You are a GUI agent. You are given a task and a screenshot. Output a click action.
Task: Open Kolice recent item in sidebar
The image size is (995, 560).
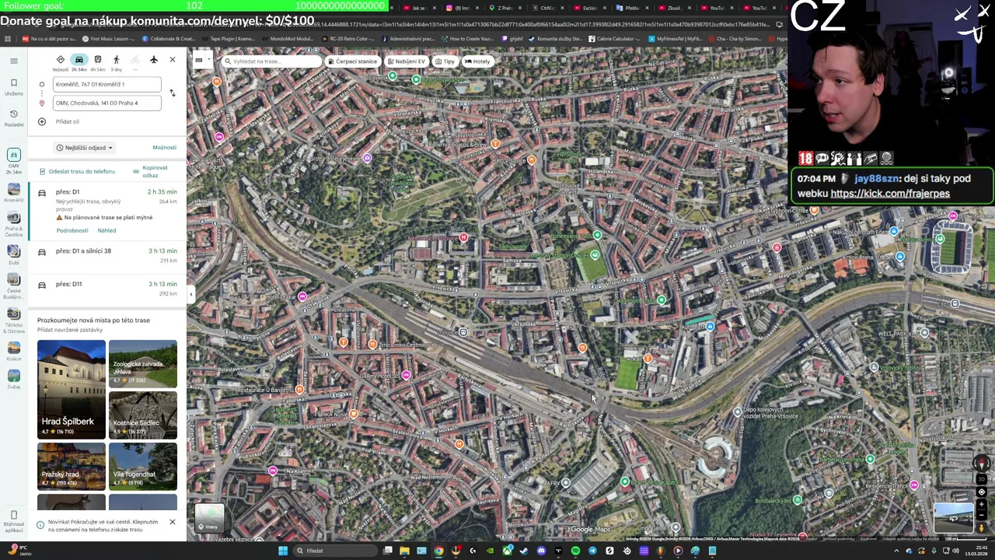point(13,350)
